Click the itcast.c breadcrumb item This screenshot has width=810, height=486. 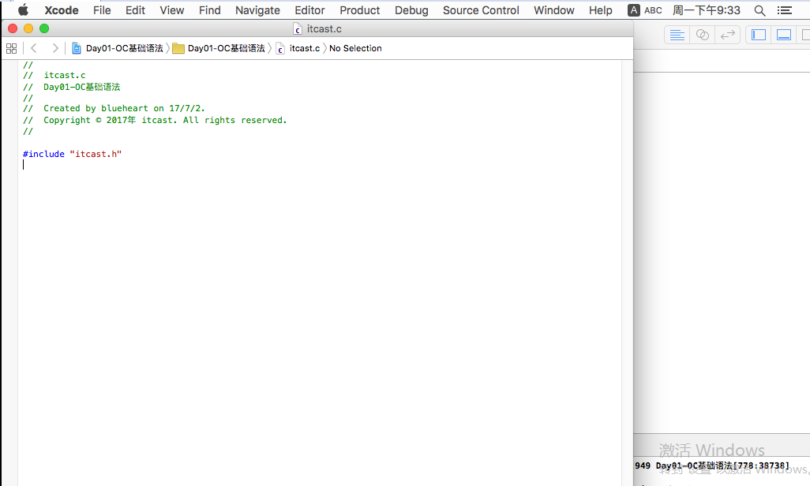coord(298,49)
